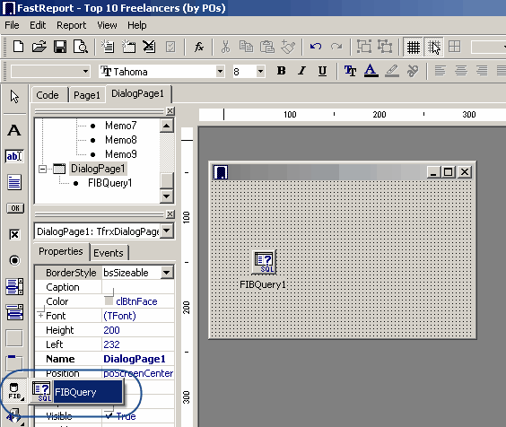Select the RadioButton control tool
The height and width of the screenshot is (427, 506).
tap(14, 260)
